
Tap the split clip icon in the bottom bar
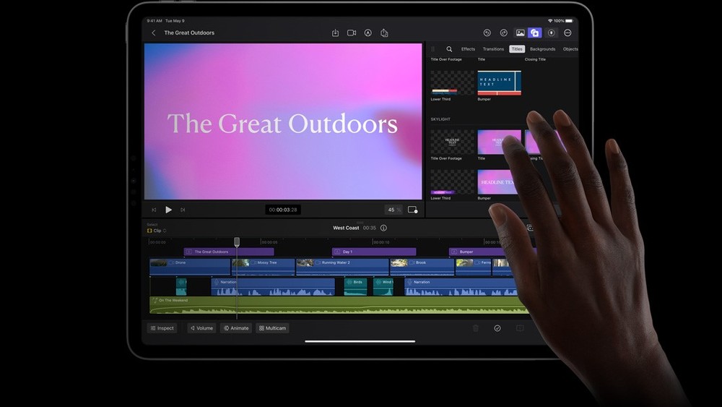pyautogui.click(x=520, y=328)
